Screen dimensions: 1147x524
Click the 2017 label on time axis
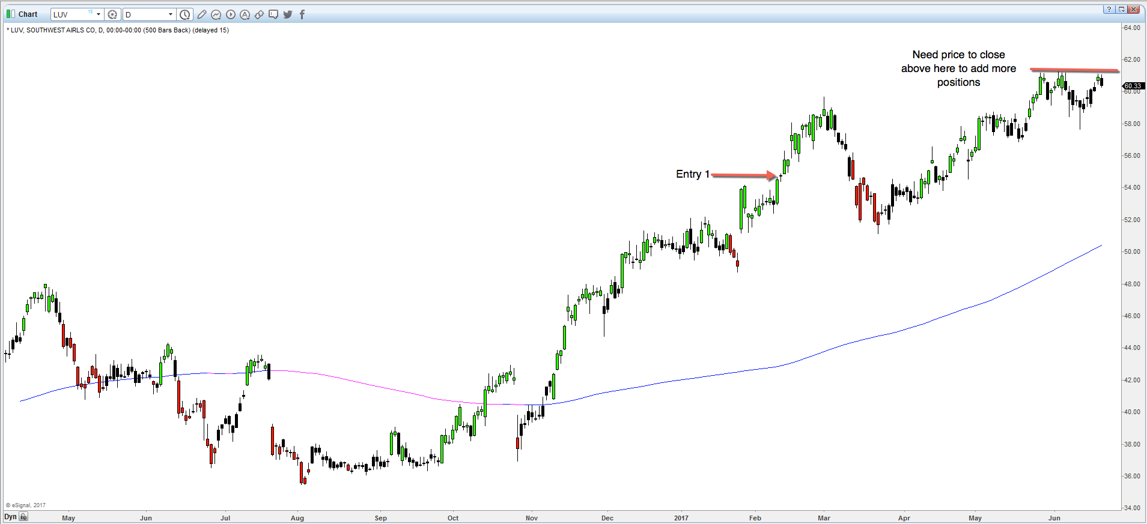[681, 518]
